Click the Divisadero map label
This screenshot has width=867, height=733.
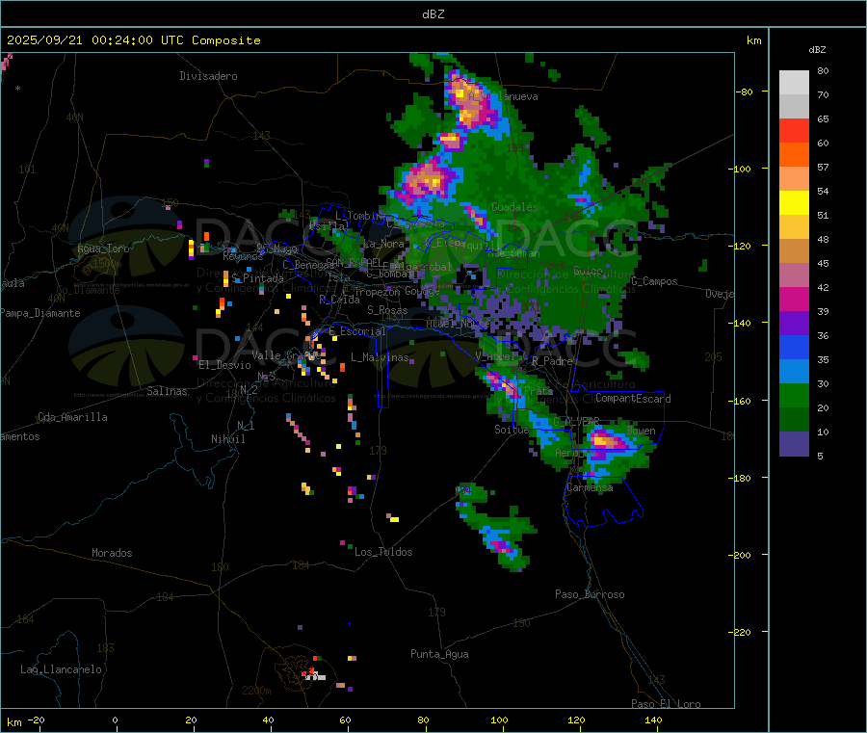click(x=208, y=76)
